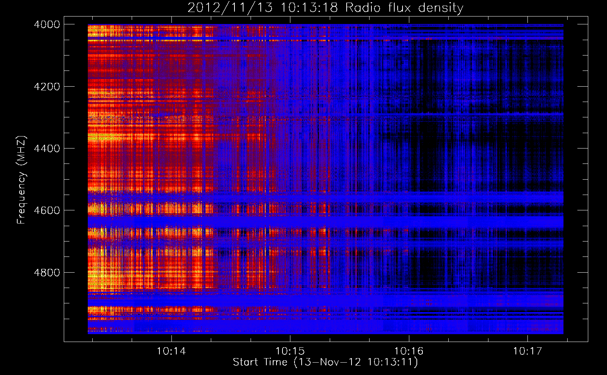
Task: Select the 4000 frequency axis label
Action: pyautogui.click(x=47, y=24)
